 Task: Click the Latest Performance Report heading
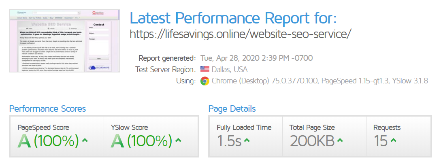coord(233,18)
